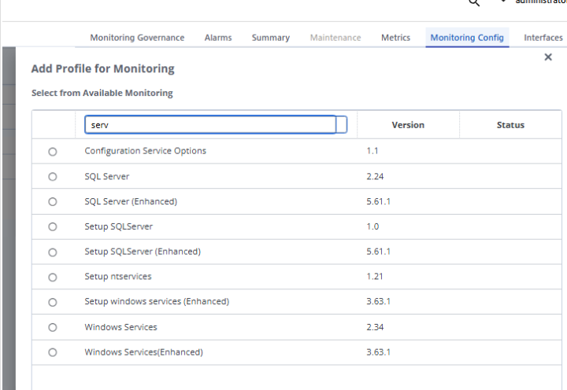Select the Setup SQLServer (Enhanced) radio button
Viewport: 567px width, 390px height.
pos(53,252)
